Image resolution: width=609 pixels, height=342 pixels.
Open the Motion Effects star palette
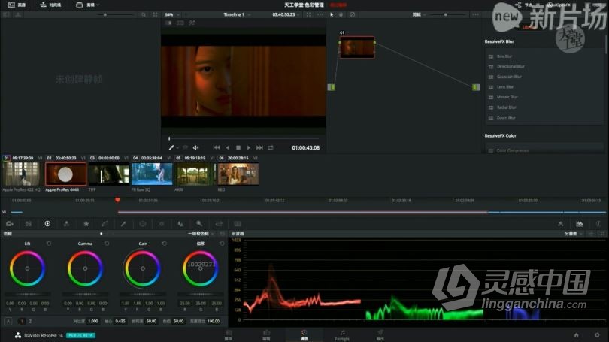tap(86, 224)
